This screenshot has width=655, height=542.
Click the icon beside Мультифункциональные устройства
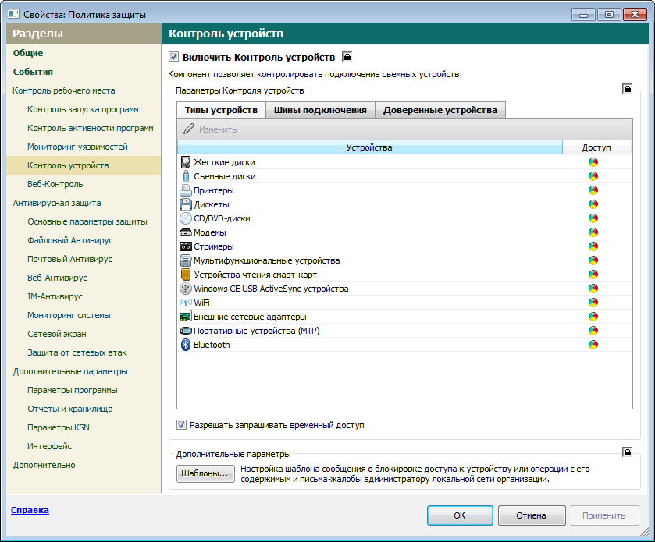186,260
